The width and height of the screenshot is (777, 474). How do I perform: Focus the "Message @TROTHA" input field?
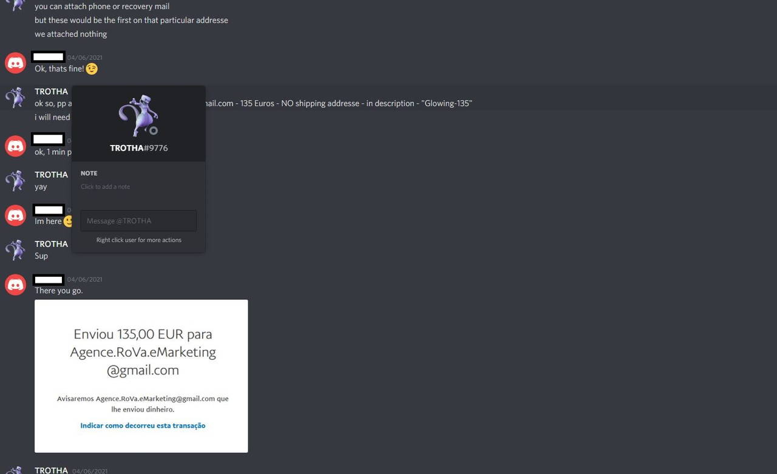tap(138, 221)
